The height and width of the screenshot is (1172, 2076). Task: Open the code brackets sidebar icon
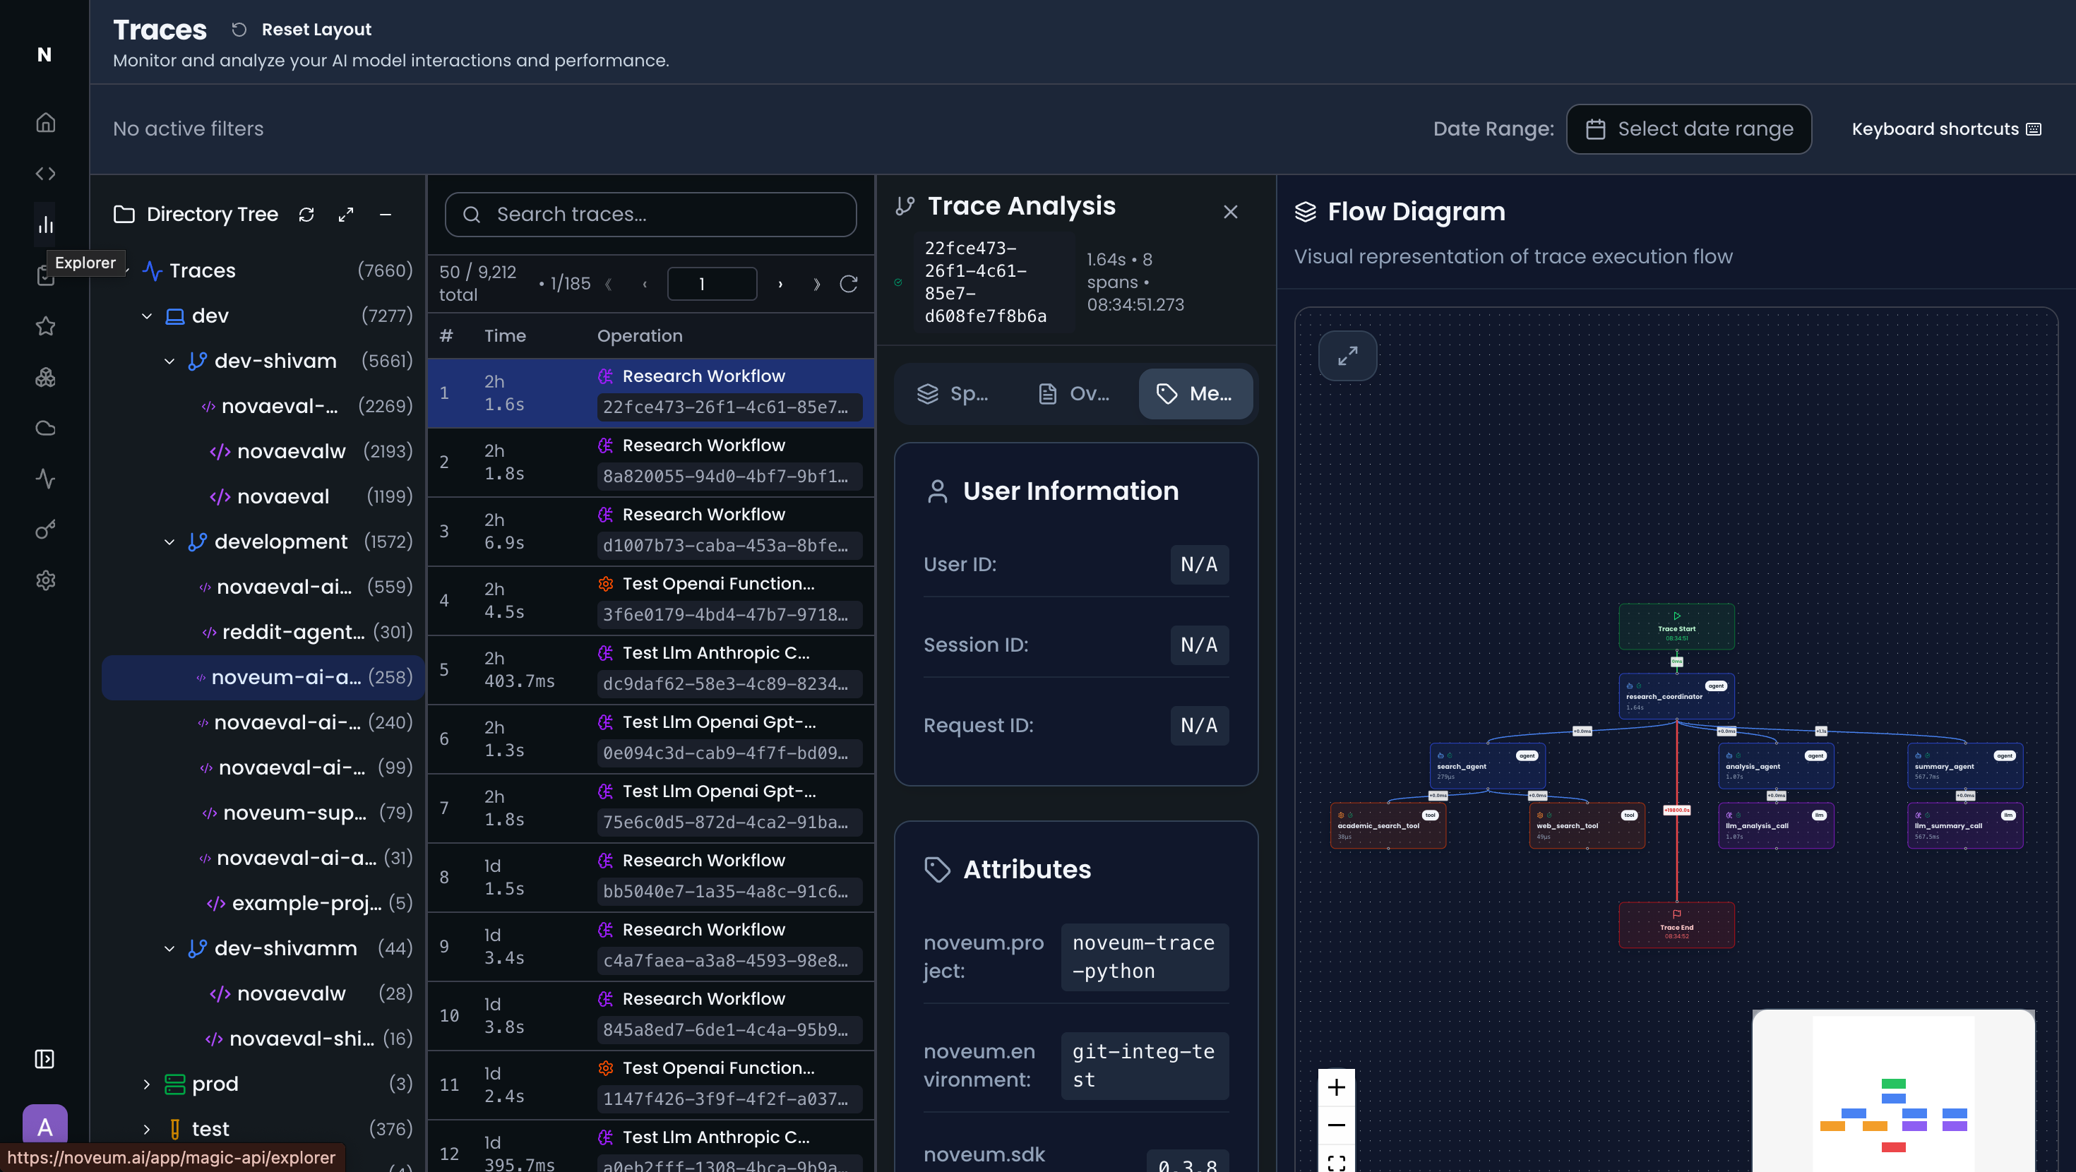45,173
